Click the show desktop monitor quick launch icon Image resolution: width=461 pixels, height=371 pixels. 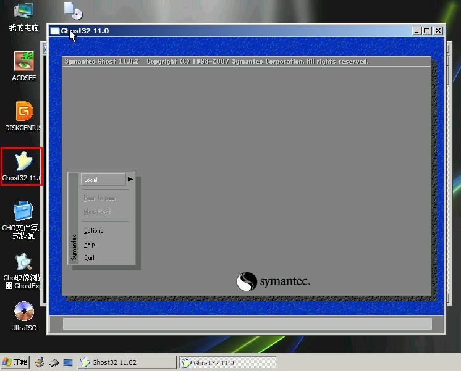click(68, 363)
